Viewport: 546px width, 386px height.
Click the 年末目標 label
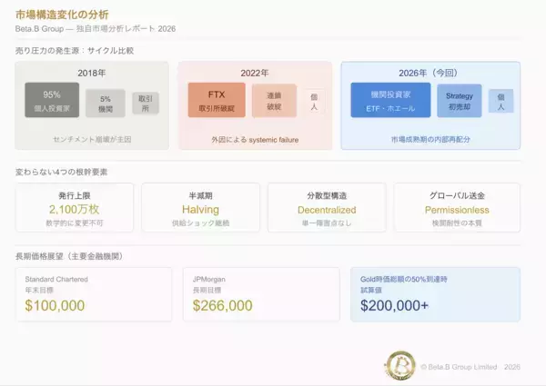(x=39, y=290)
